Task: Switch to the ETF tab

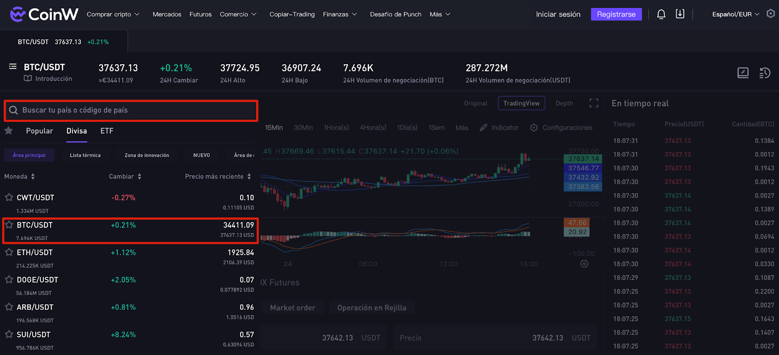Action: pyautogui.click(x=107, y=131)
